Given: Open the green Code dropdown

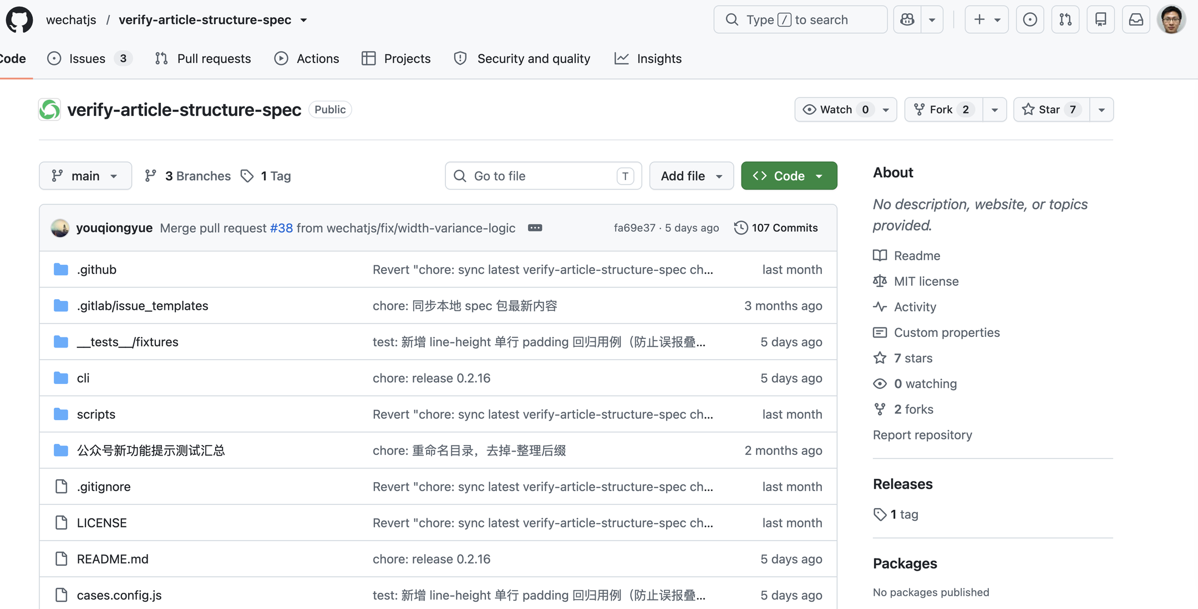Looking at the screenshot, I should [x=789, y=176].
